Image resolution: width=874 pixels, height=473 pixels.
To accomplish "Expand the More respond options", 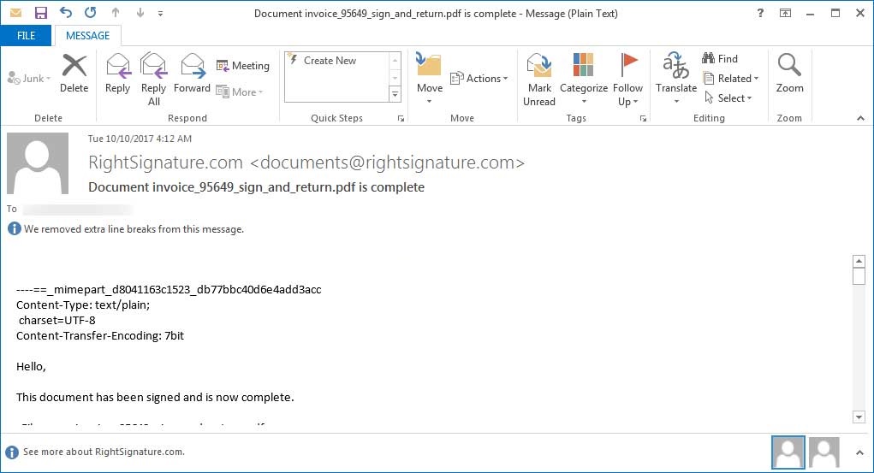I will click(x=239, y=92).
